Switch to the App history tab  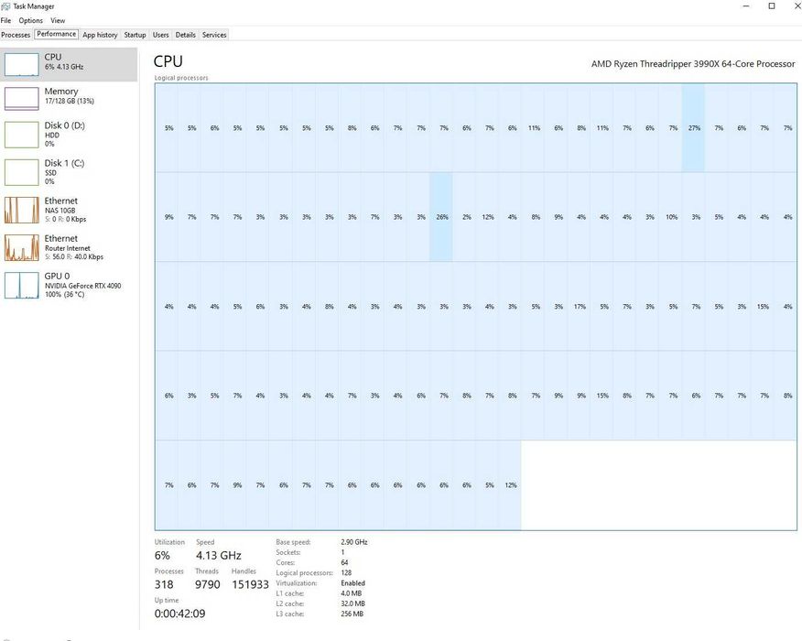[101, 35]
